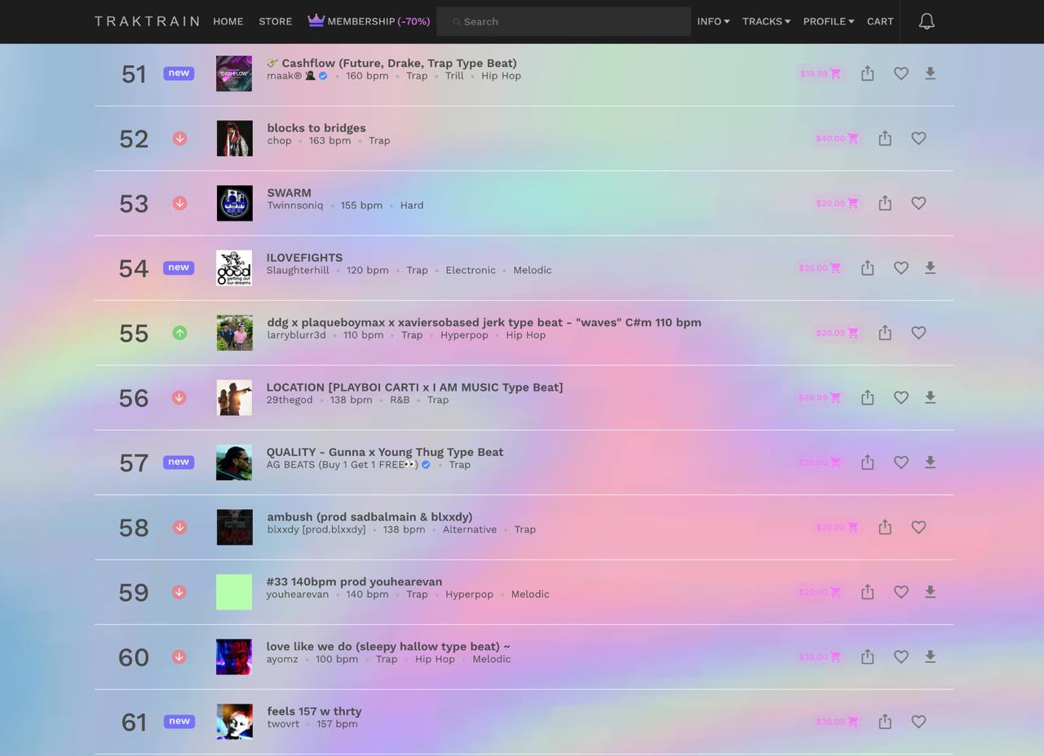The width and height of the screenshot is (1044, 756).
Task: Visit twovrt's producer page
Action: tap(284, 724)
